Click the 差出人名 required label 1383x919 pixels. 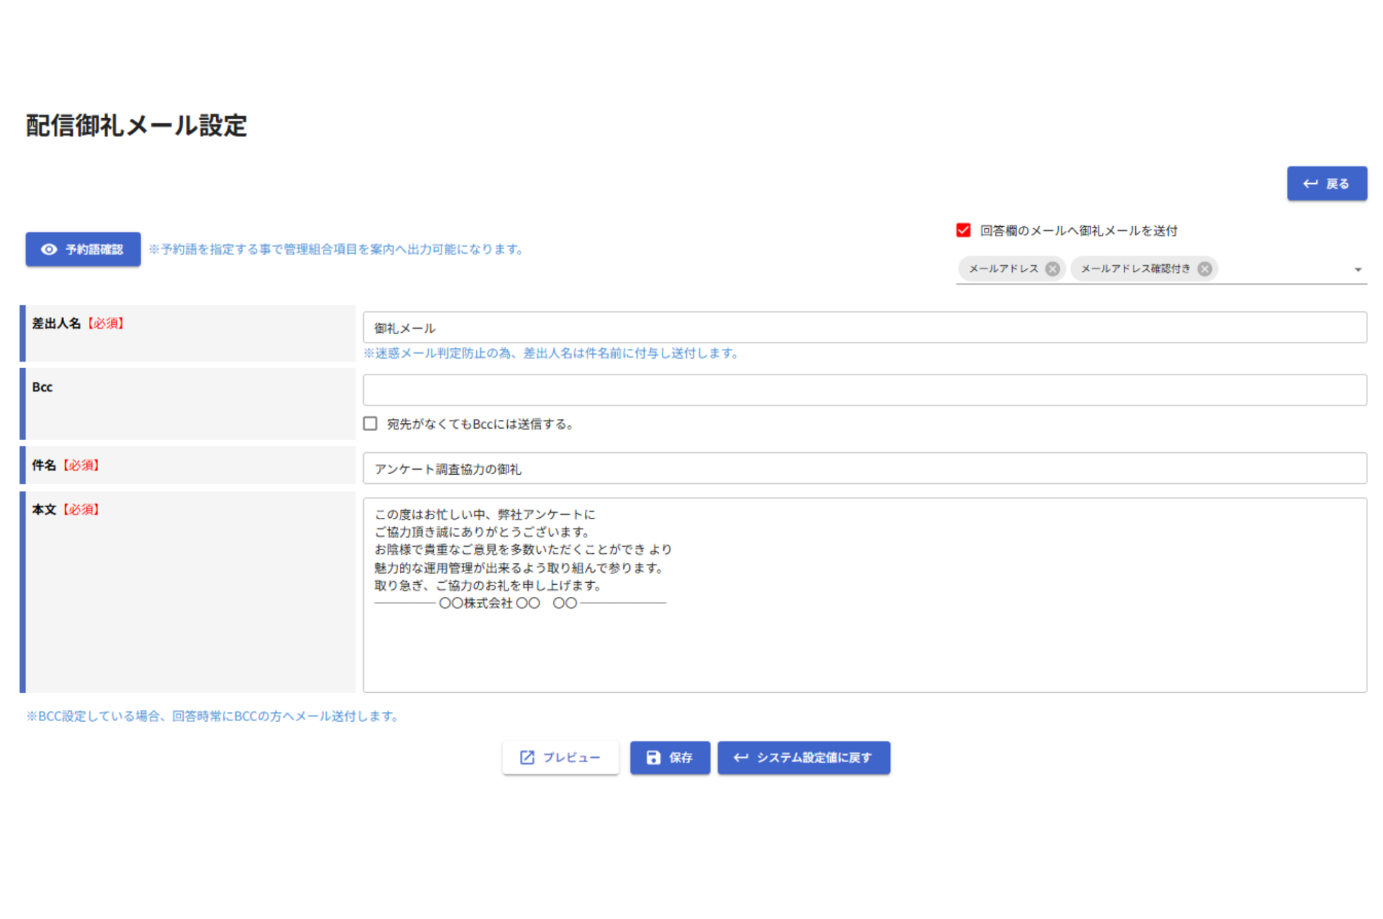[78, 323]
